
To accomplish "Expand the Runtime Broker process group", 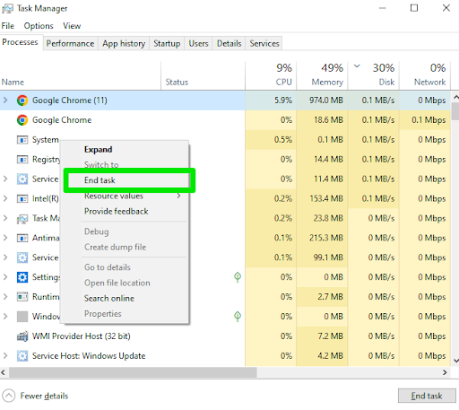I will coord(5,297).
